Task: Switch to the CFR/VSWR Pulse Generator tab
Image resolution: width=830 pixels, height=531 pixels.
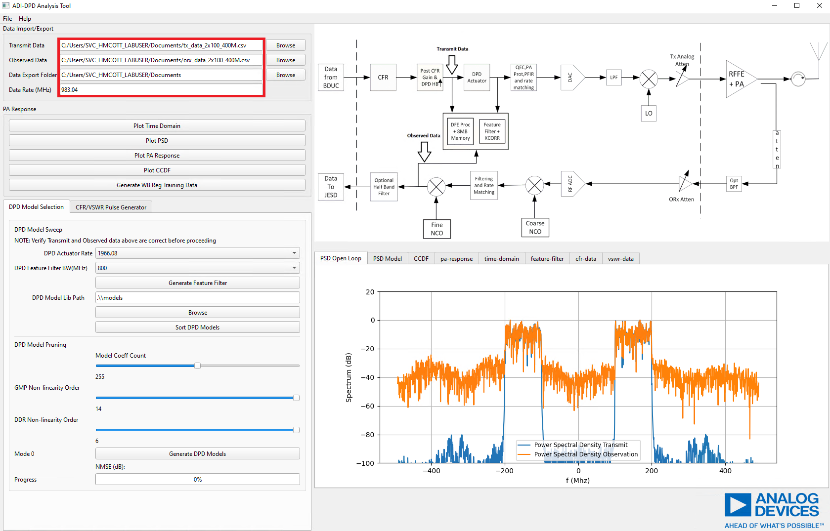Action: [x=111, y=206]
